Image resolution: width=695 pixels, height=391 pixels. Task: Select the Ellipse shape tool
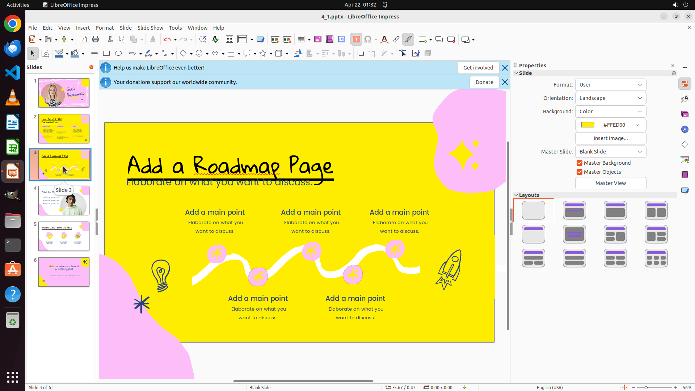click(118, 54)
